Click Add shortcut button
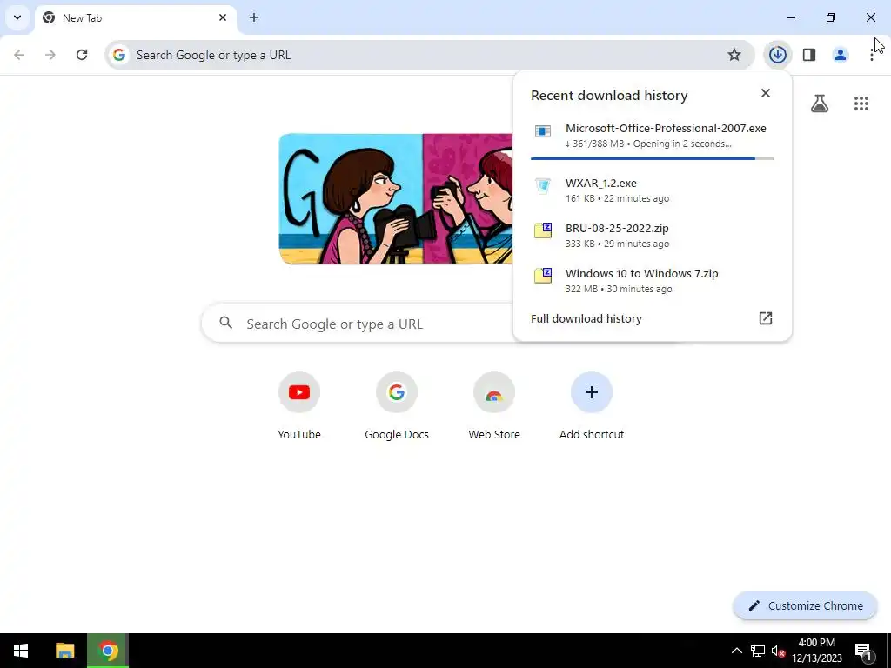Viewport: 891px width, 668px height. point(592,407)
